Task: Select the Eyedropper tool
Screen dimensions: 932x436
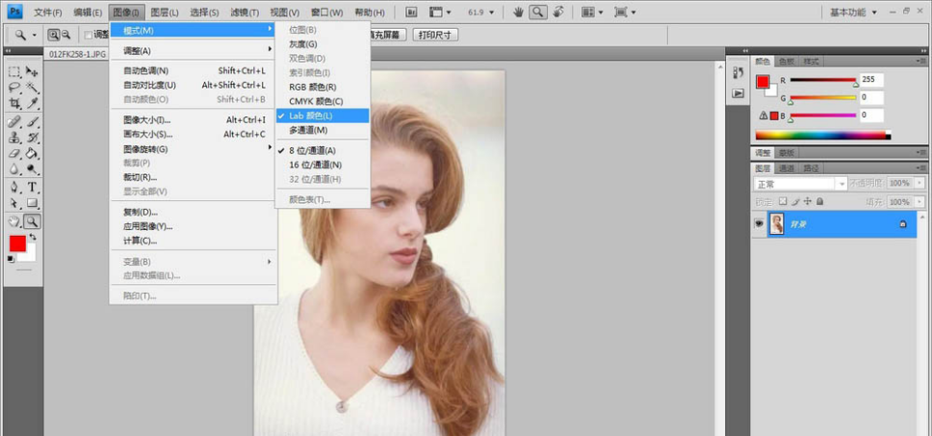Action: 32,103
